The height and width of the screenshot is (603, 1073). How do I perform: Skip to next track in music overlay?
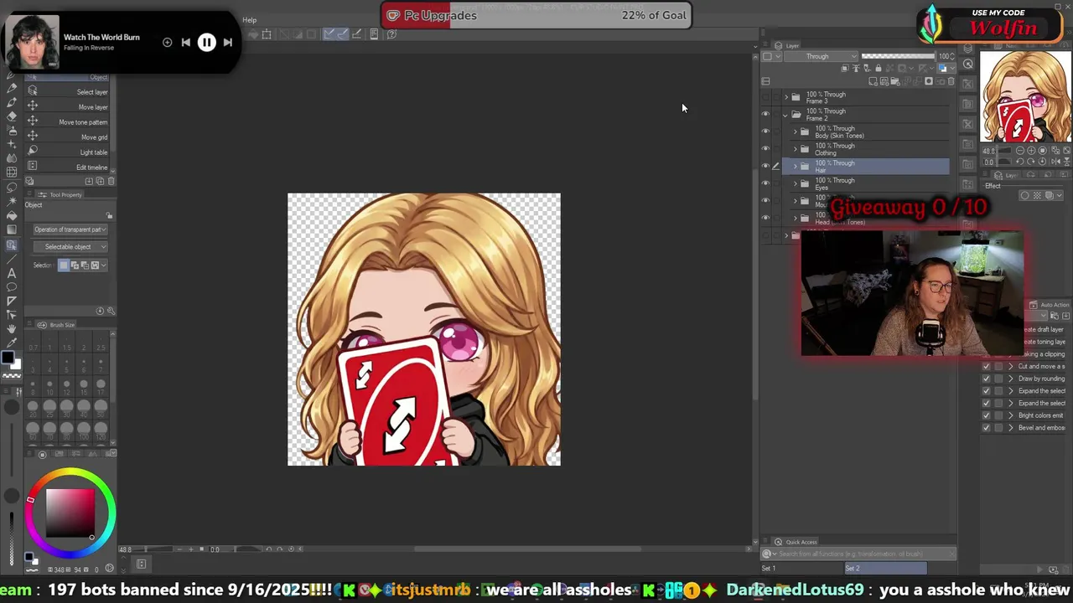click(x=227, y=42)
